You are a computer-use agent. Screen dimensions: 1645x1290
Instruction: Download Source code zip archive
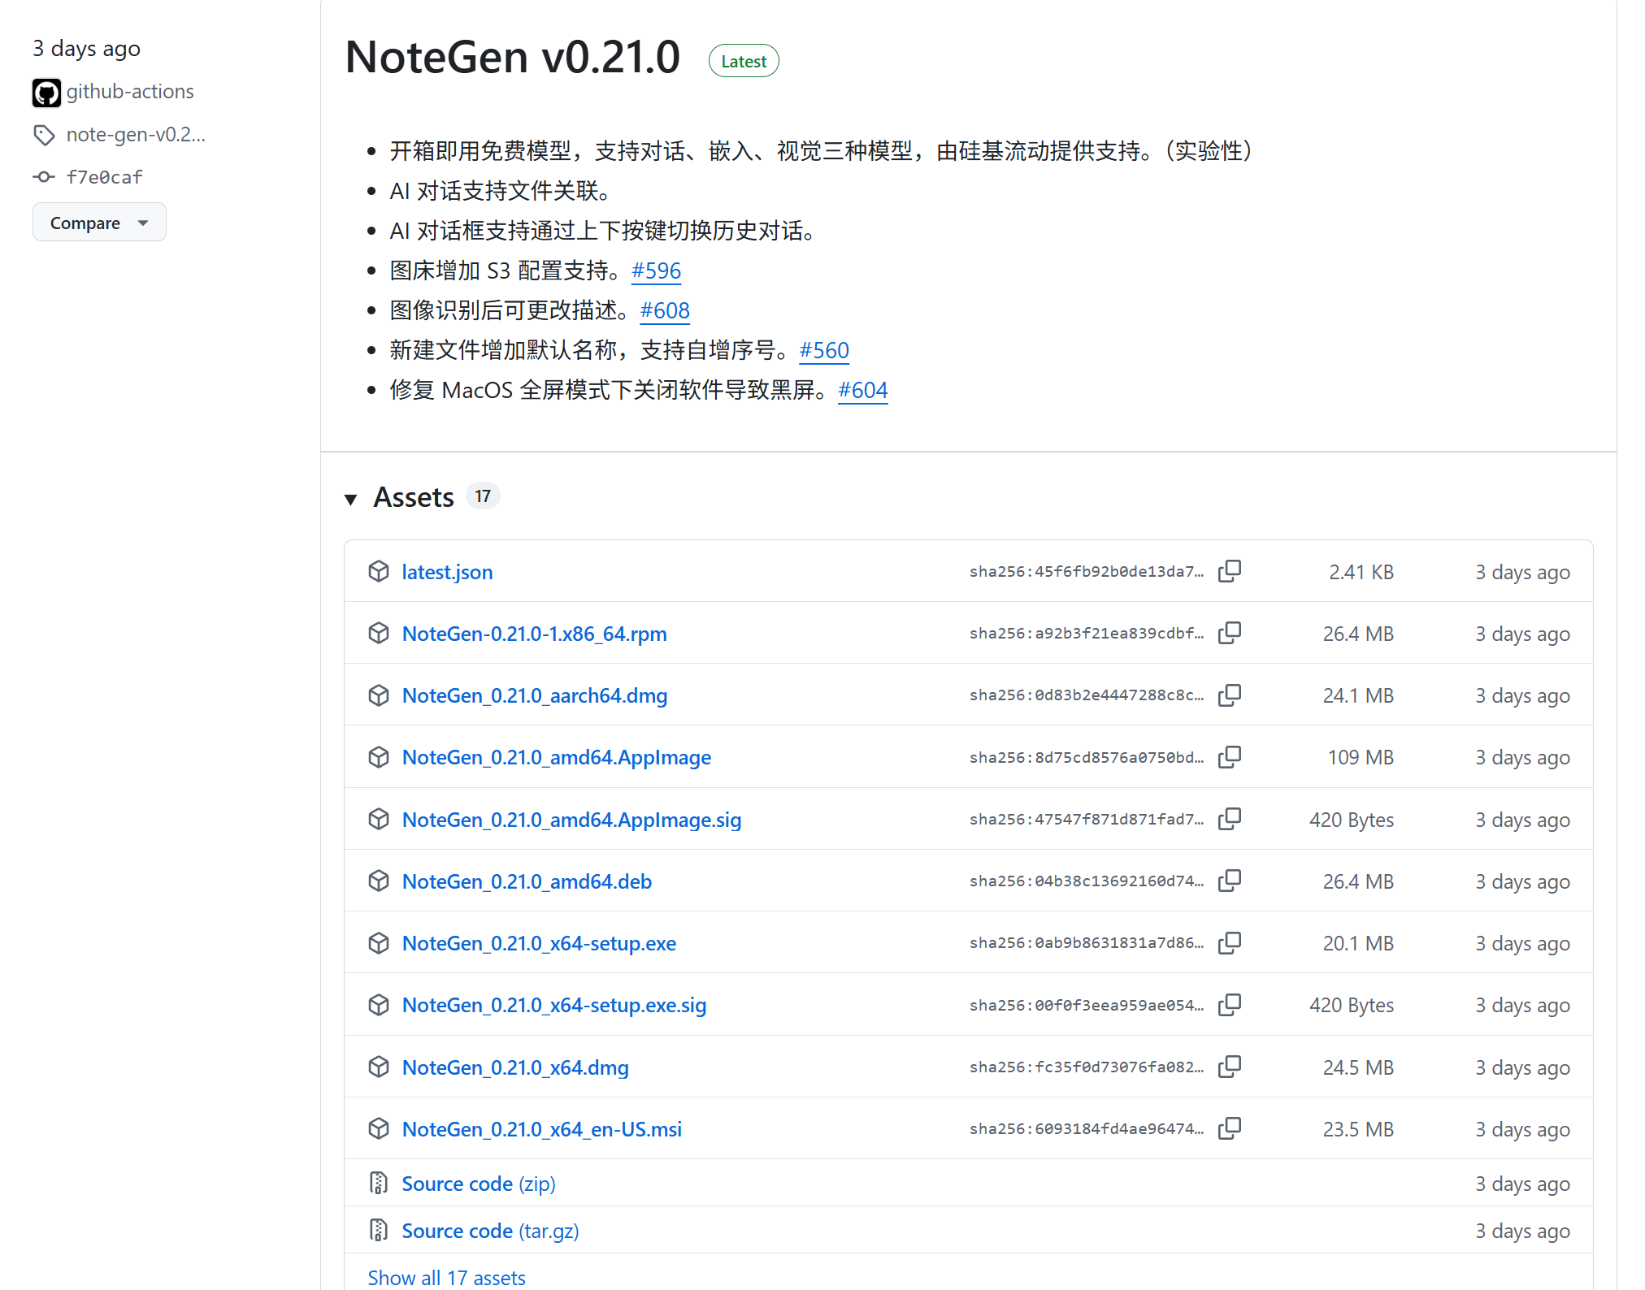pyautogui.click(x=478, y=1184)
